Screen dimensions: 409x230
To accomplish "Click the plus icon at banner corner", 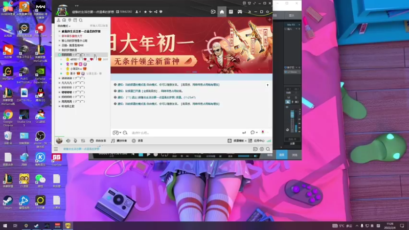I will tap(270, 20).
